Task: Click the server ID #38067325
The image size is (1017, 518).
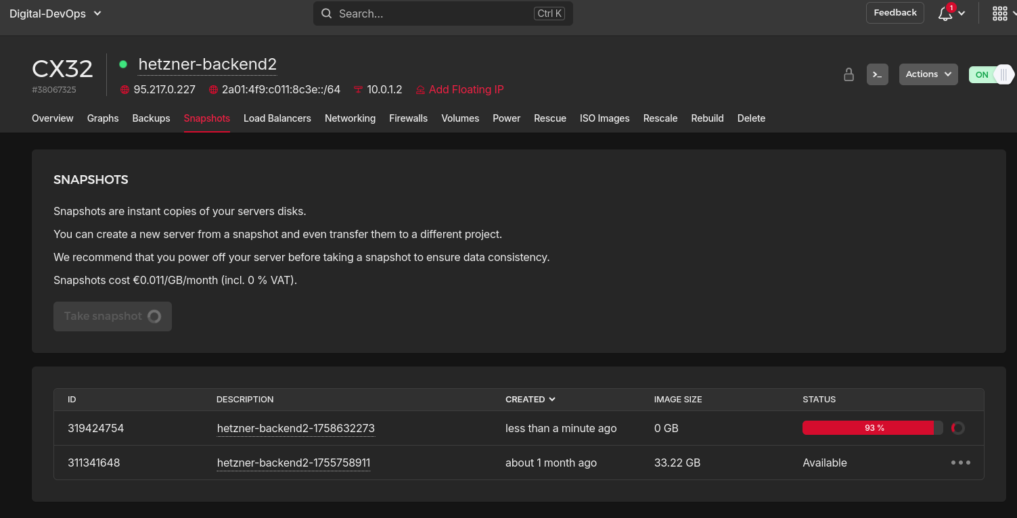Action: (54, 90)
